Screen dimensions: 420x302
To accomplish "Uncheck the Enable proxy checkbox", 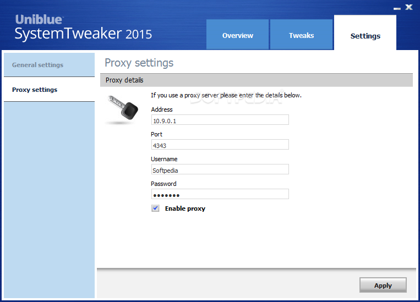I will click(155, 208).
